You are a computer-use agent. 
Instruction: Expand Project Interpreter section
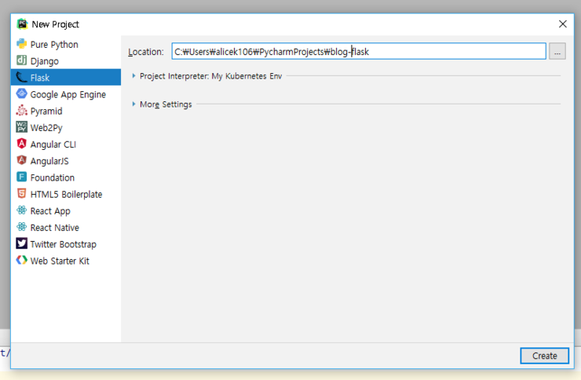pos(133,76)
